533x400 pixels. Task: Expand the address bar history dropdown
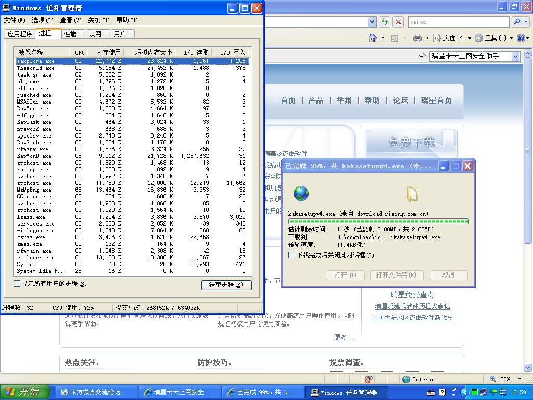372,22
